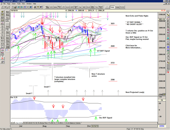This screenshot has width=170, height=130.
Task: Select the ellipse drawing tool
Action: click(x=168, y=38)
